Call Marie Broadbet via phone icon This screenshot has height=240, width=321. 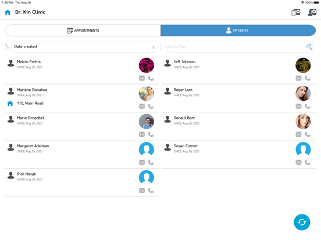tap(151, 134)
